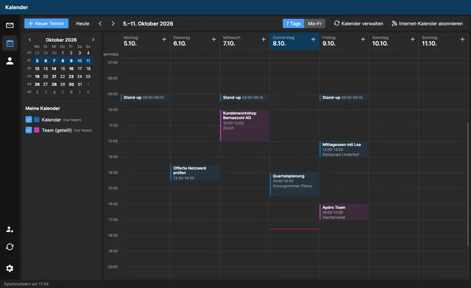
Task: Go to previous month in mini calendar
Action: (29, 40)
